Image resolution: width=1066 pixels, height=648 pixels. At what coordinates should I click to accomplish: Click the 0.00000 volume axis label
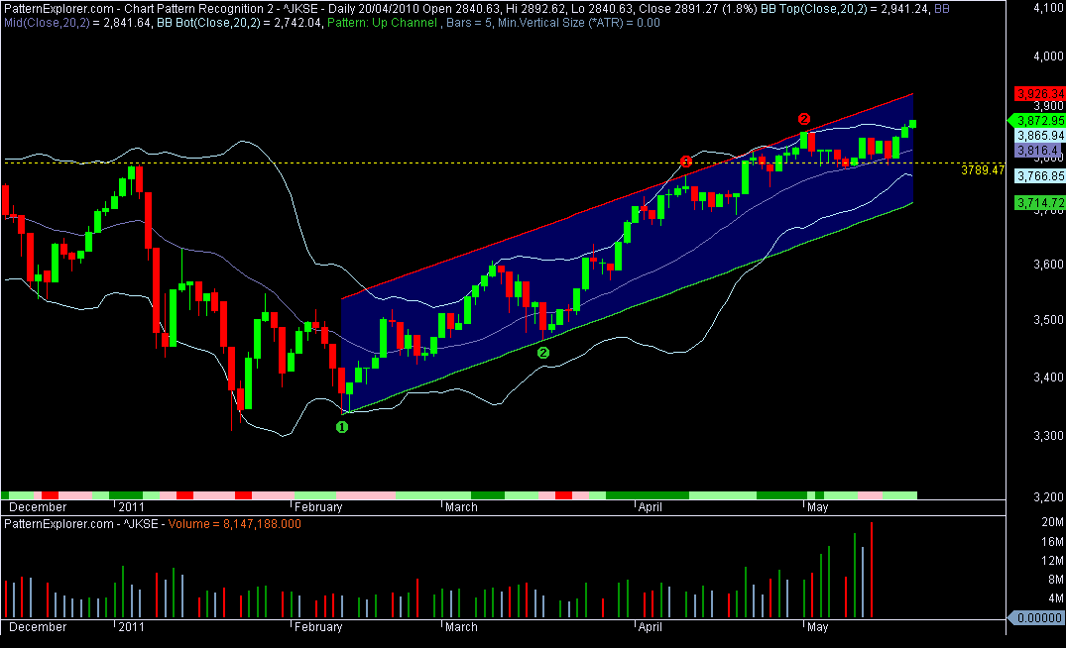coord(1039,617)
